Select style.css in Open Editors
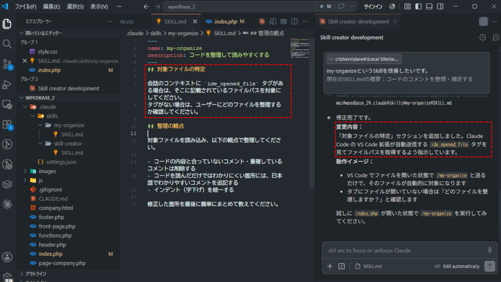Screen dimensions: 501x282 point(48,52)
